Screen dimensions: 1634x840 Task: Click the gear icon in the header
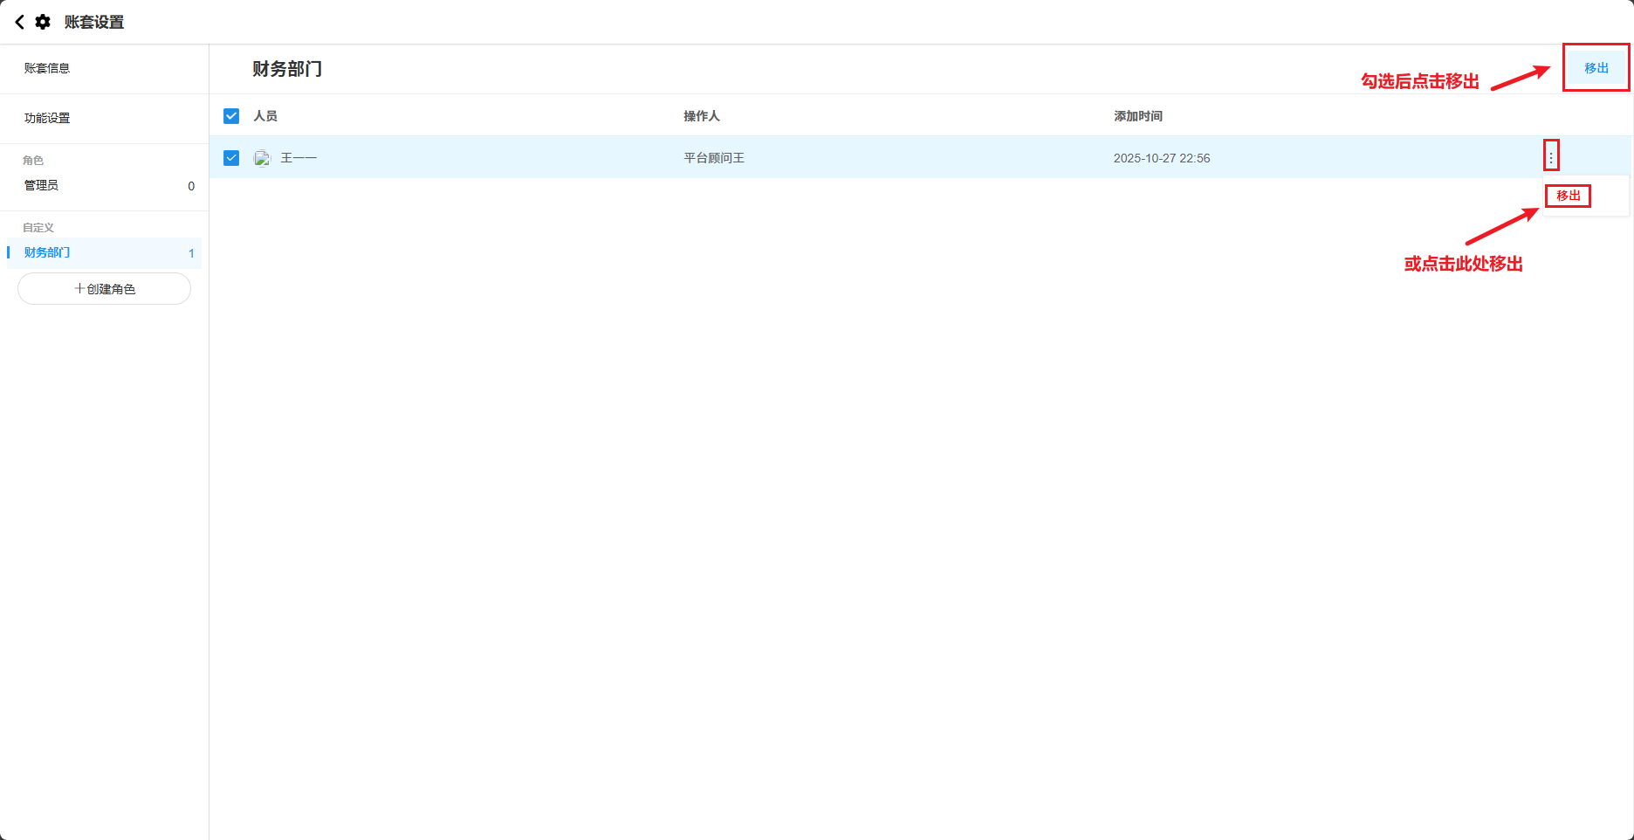point(43,22)
